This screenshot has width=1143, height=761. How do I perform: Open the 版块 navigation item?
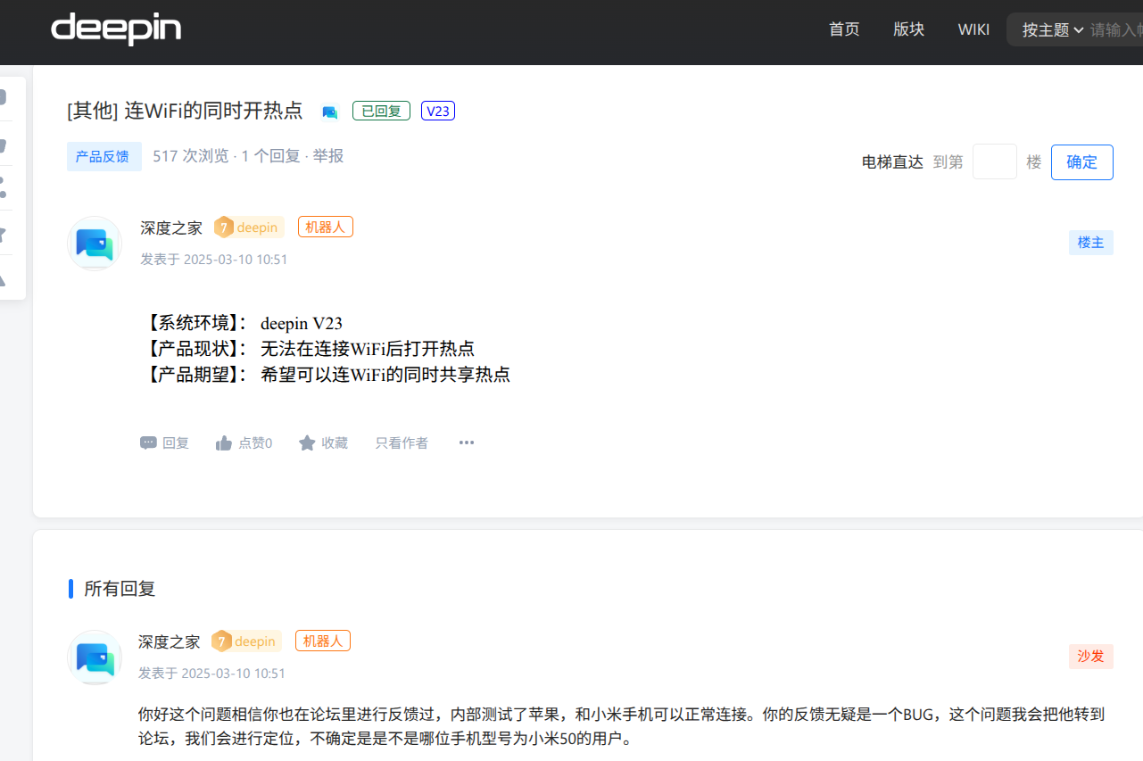[908, 29]
